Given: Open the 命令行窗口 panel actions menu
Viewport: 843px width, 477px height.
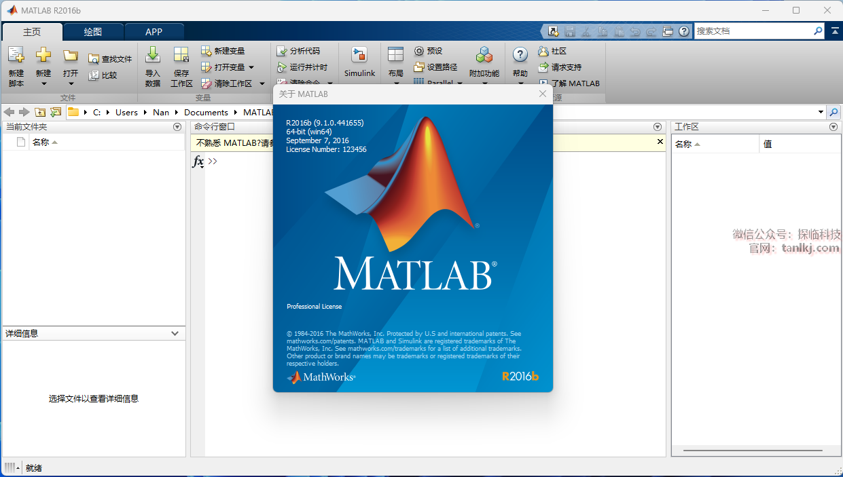Looking at the screenshot, I should pyautogui.click(x=658, y=127).
